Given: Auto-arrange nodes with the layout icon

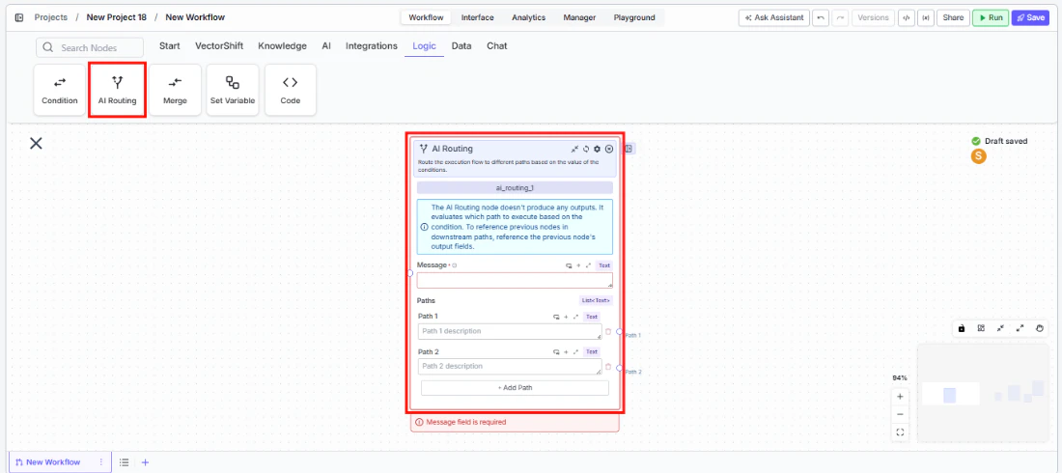Looking at the screenshot, I should pos(981,328).
